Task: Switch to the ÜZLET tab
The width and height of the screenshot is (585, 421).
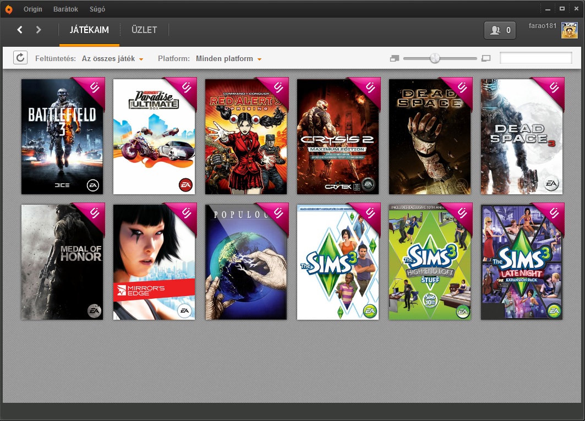Action: click(x=144, y=30)
